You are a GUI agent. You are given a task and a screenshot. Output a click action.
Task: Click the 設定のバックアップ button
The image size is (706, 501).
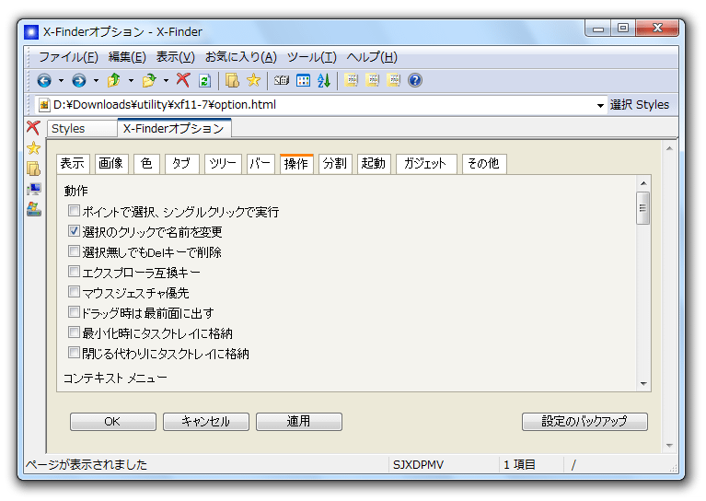click(x=584, y=421)
